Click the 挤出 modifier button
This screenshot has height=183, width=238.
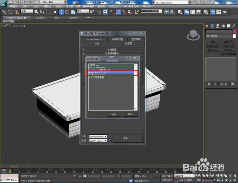[x=212, y=41]
